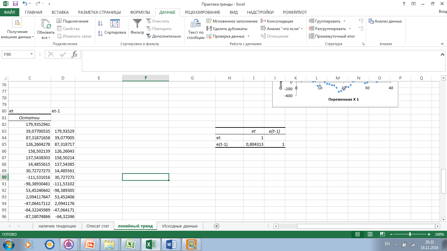
Task: Open the Text to Columns tool
Action: pyautogui.click(x=196, y=29)
